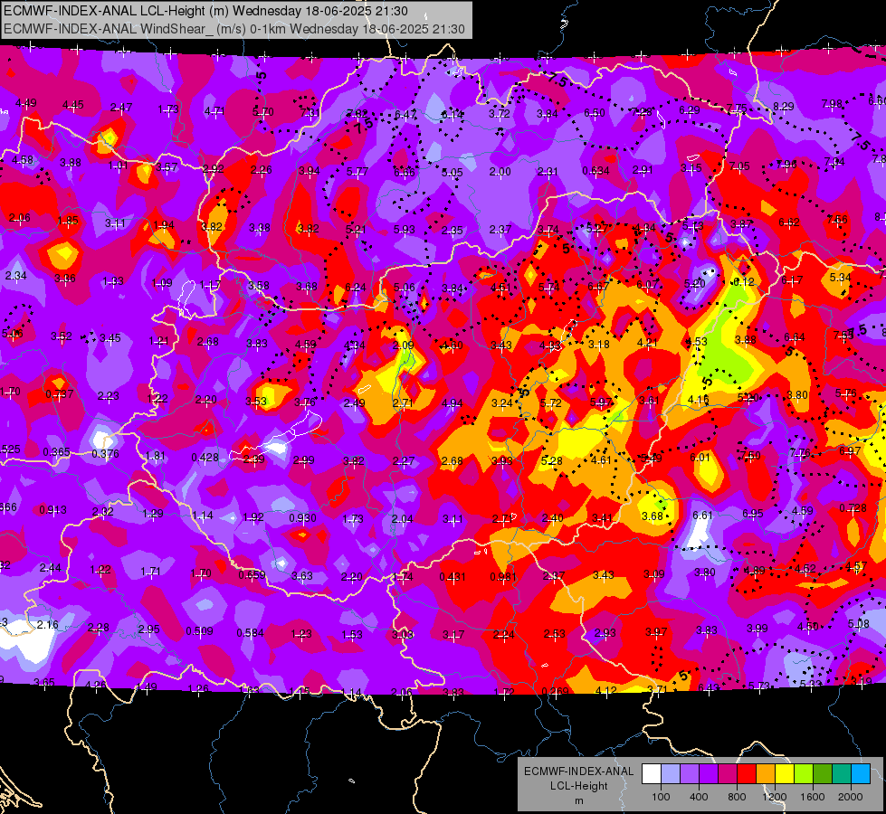Click the wind shear value 0.584
Image resolution: width=886 pixels, height=814 pixels.
251,633
